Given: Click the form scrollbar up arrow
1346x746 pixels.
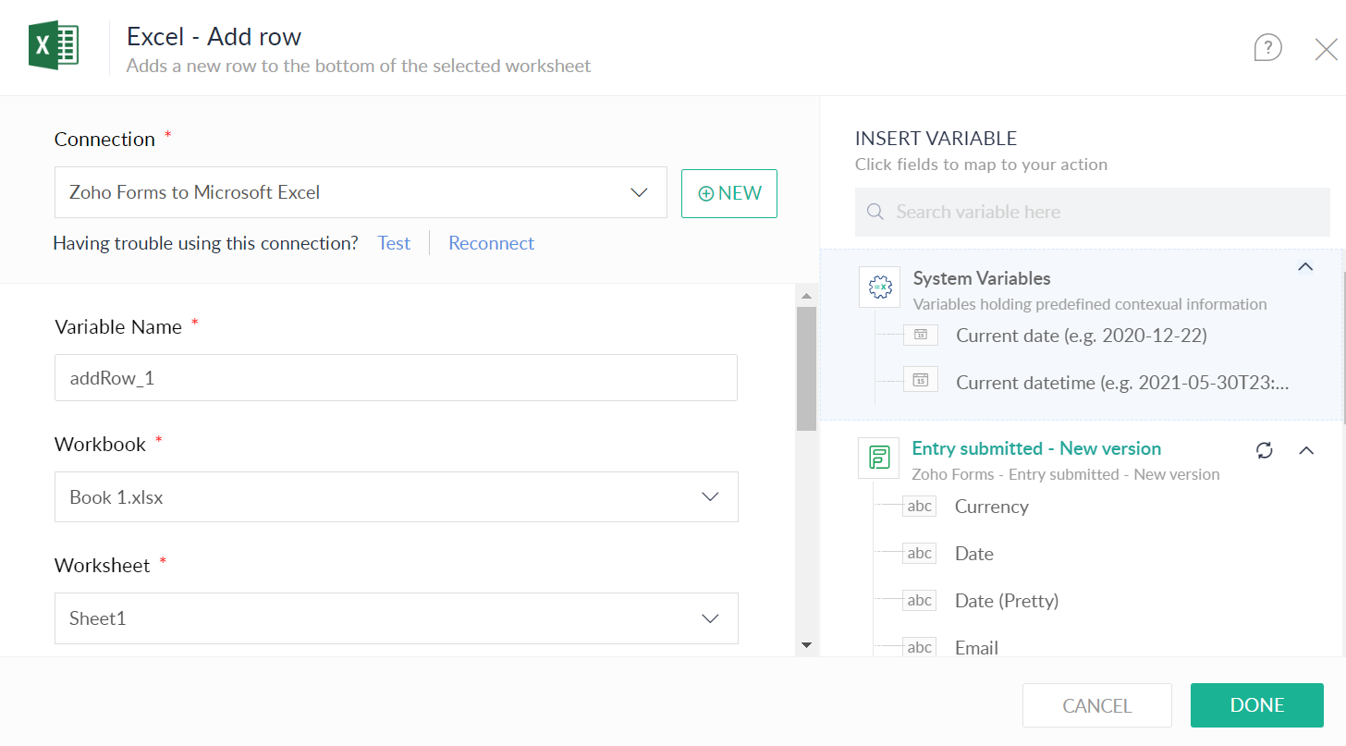Looking at the screenshot, I should pos(806,296).
